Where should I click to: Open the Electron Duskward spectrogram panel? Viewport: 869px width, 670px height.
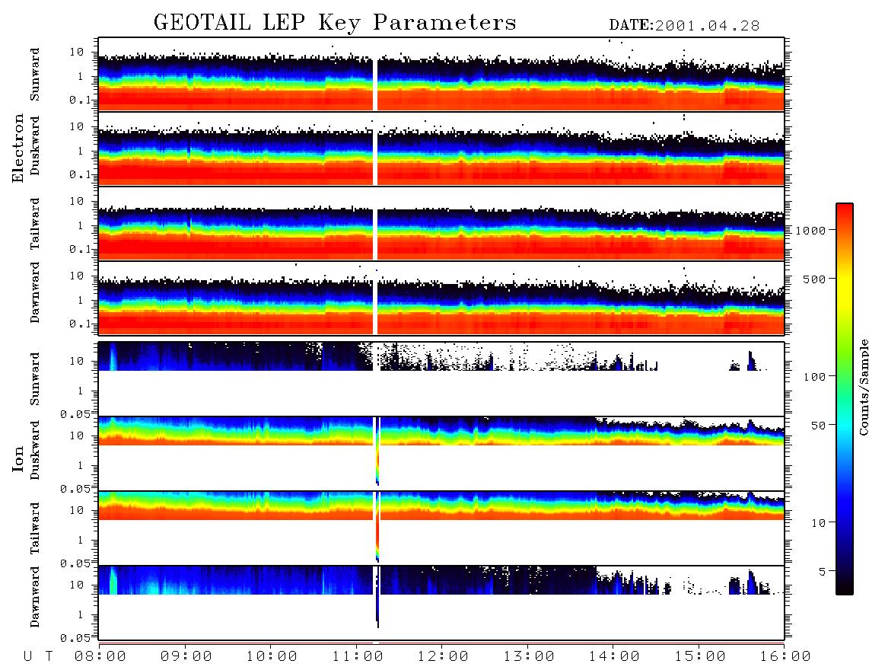click(x=441, y=148)
